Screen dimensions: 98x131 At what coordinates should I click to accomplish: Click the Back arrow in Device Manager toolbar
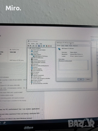point(28,46)
